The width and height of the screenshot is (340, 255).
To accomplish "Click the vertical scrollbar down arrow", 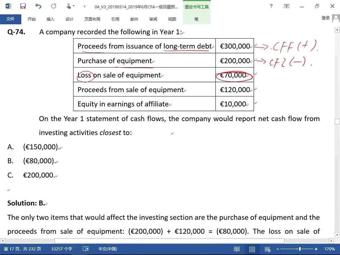I will (x=337, y=235).
